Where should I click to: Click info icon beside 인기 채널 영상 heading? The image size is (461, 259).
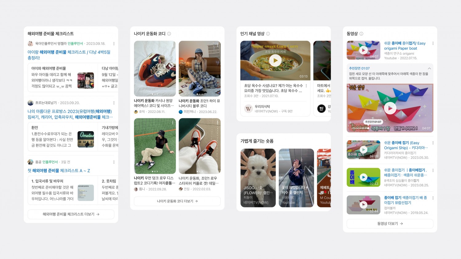[268, 34]
